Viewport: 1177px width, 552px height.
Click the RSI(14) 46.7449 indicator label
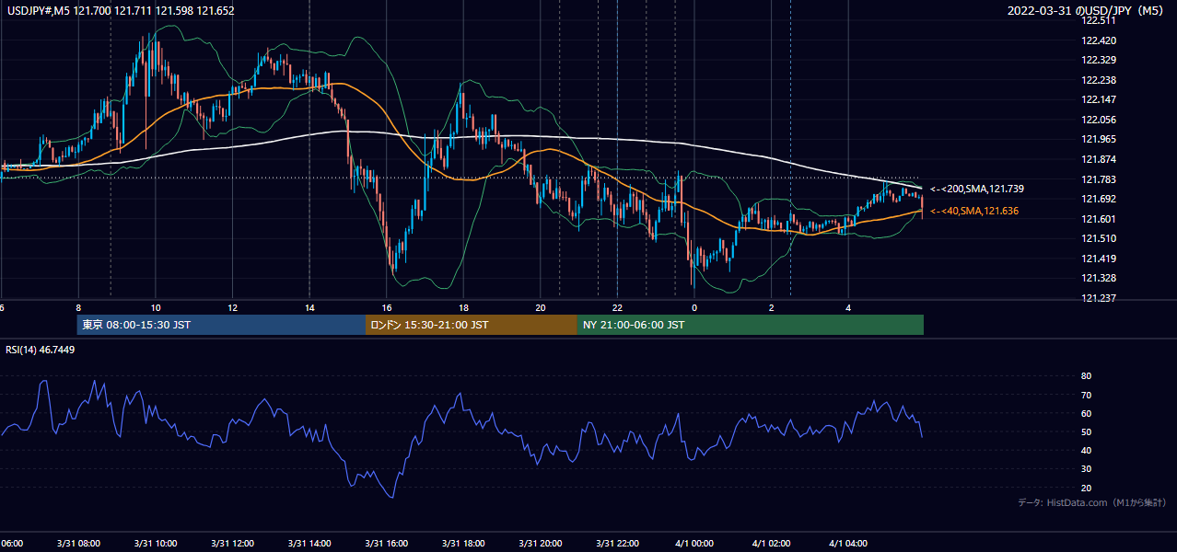(x=41, y=350)
